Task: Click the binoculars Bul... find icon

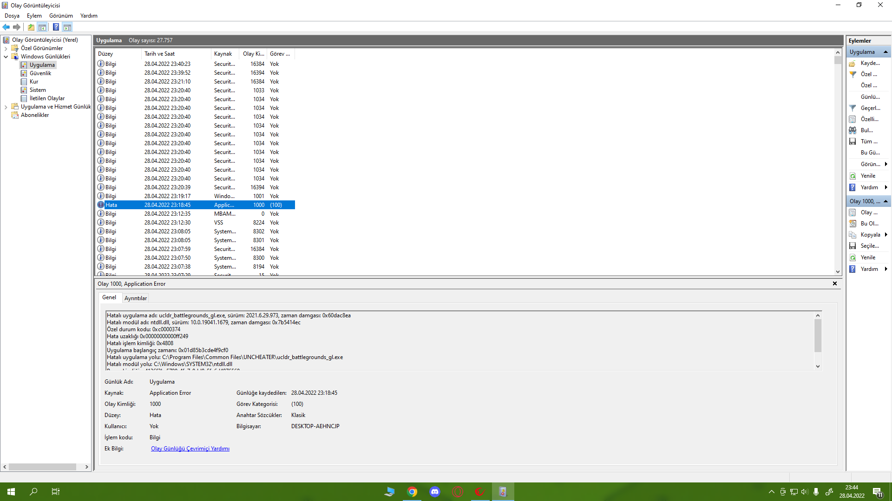Action: pyautogui.click(x=853, y=130)
